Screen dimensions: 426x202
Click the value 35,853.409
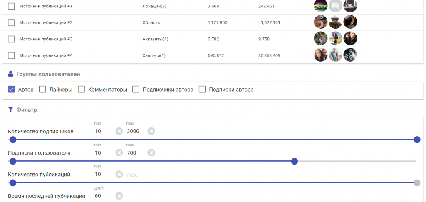pyautogui.click(x=269, y=56)
